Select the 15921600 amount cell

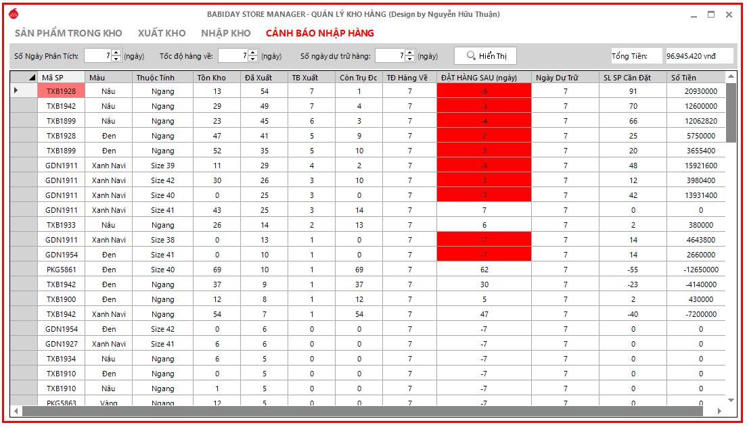[x=696, y=166]
